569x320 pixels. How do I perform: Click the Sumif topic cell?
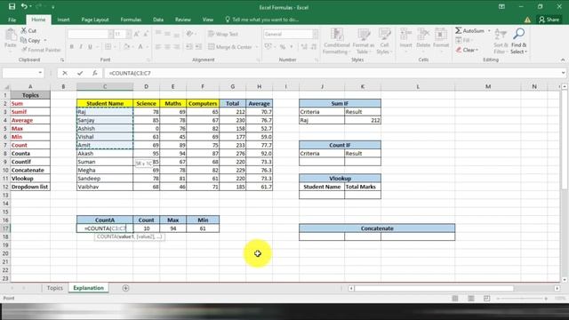[x=30, y=112]
